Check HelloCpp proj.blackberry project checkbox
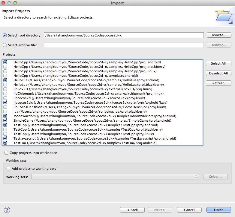 5,67
